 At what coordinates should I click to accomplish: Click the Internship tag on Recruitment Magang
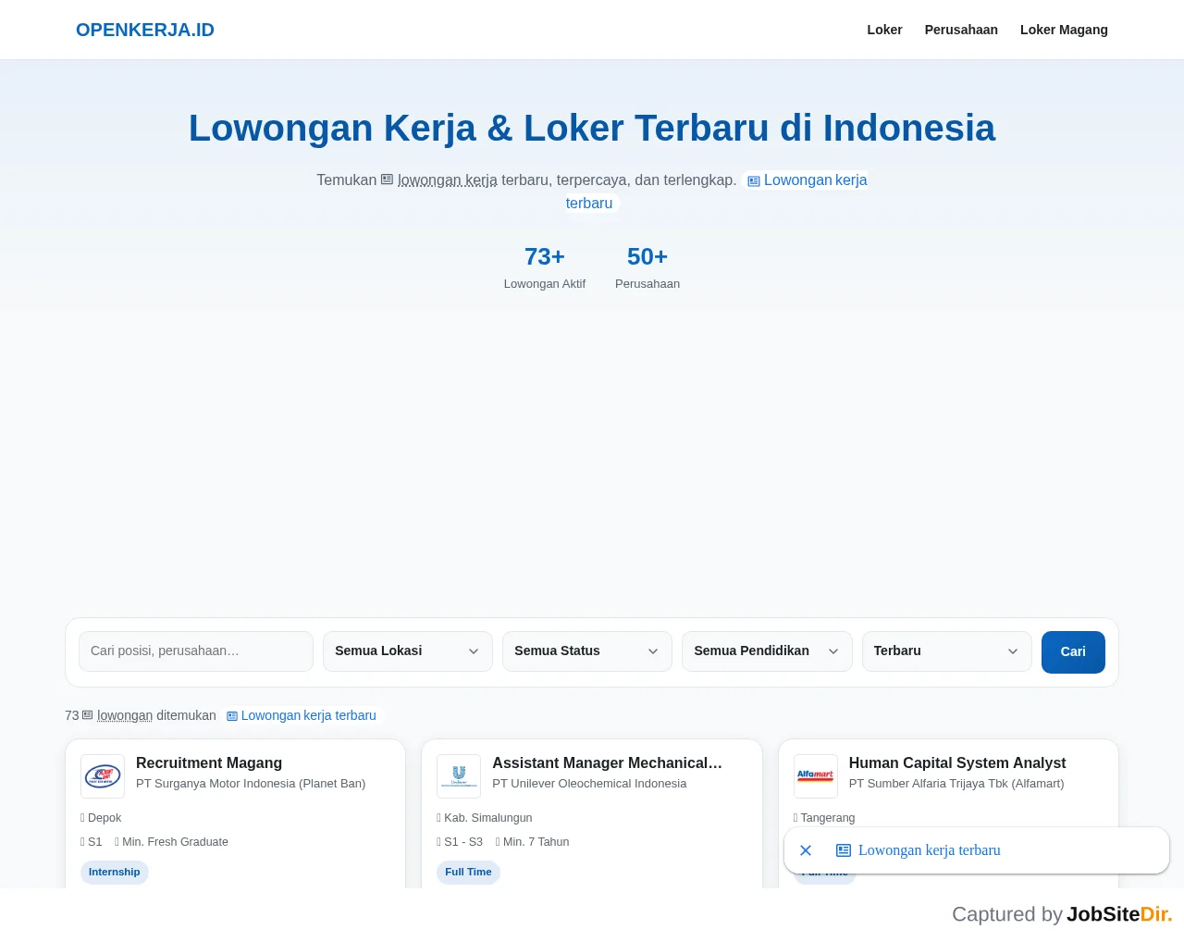point(115,873)
